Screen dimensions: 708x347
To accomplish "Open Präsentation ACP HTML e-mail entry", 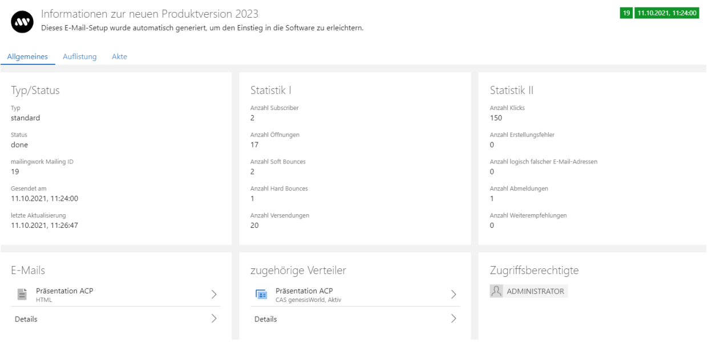I will (64, 291).
